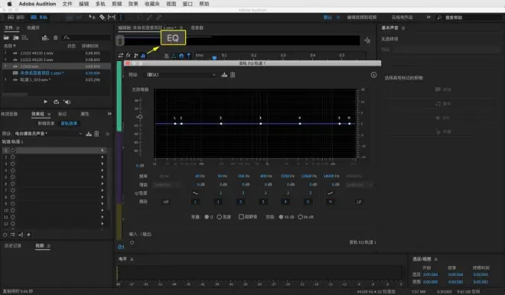Click master gain slider knob in EQ
The width and height of the screenshot is (505, 295).
[140, 117]
